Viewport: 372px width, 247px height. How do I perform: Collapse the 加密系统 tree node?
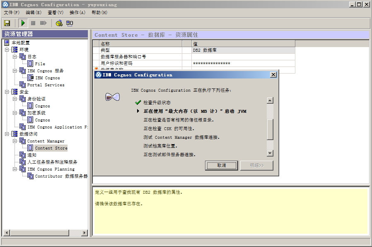pyautogui.click(x=15, y=113)
